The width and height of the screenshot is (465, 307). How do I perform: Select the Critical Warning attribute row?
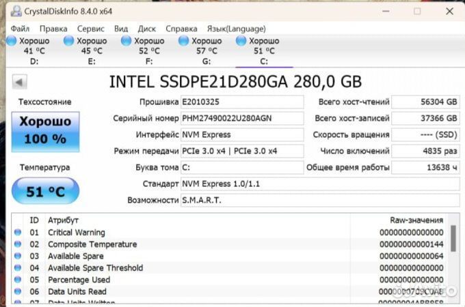click(x=230, y=233)
